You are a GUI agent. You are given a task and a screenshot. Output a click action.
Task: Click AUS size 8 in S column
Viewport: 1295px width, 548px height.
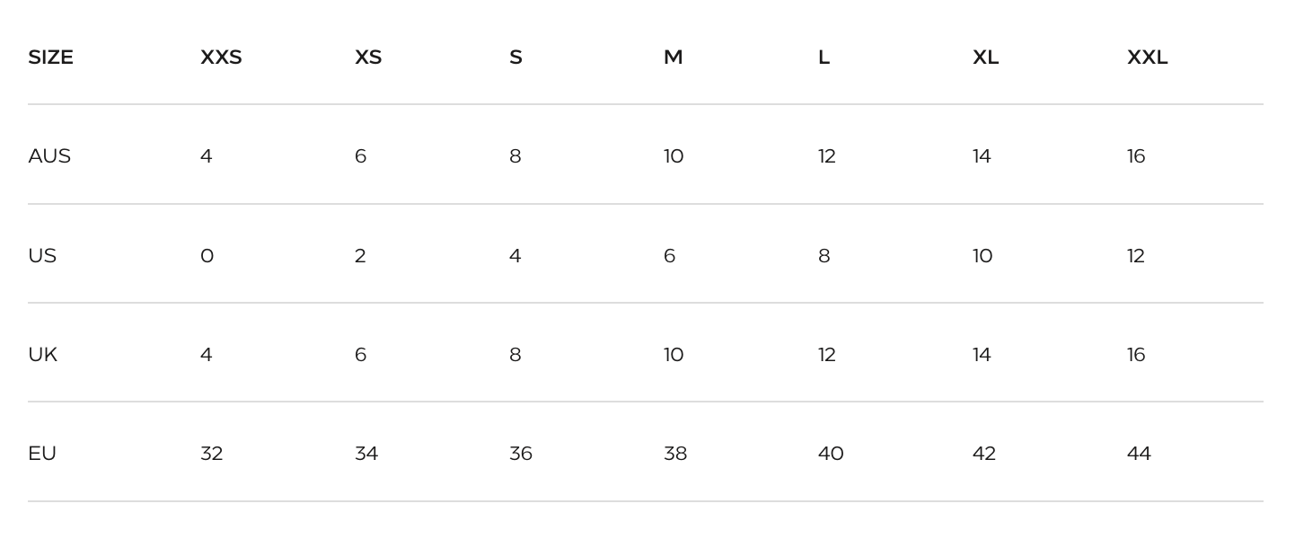tap(515, 156)
